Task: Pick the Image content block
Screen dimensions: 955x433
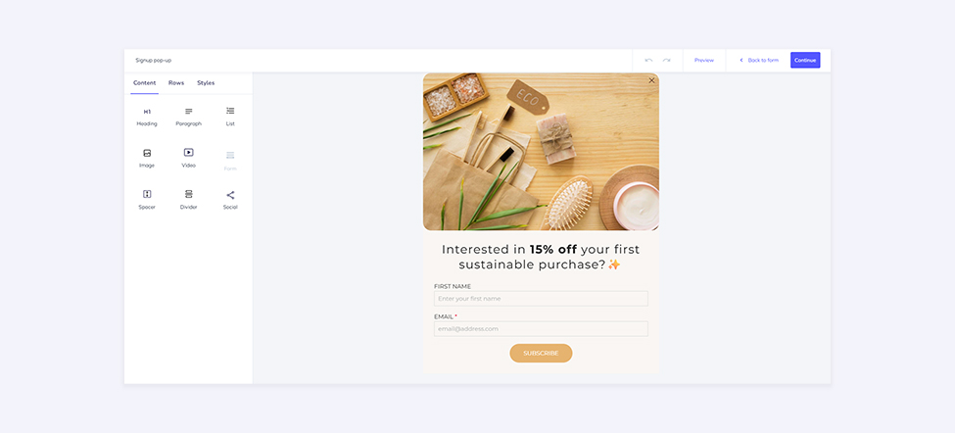Action: (147, 159)
